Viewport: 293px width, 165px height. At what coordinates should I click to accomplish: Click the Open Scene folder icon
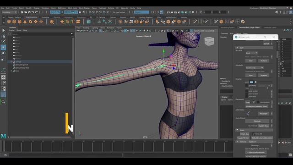[26, 12]
